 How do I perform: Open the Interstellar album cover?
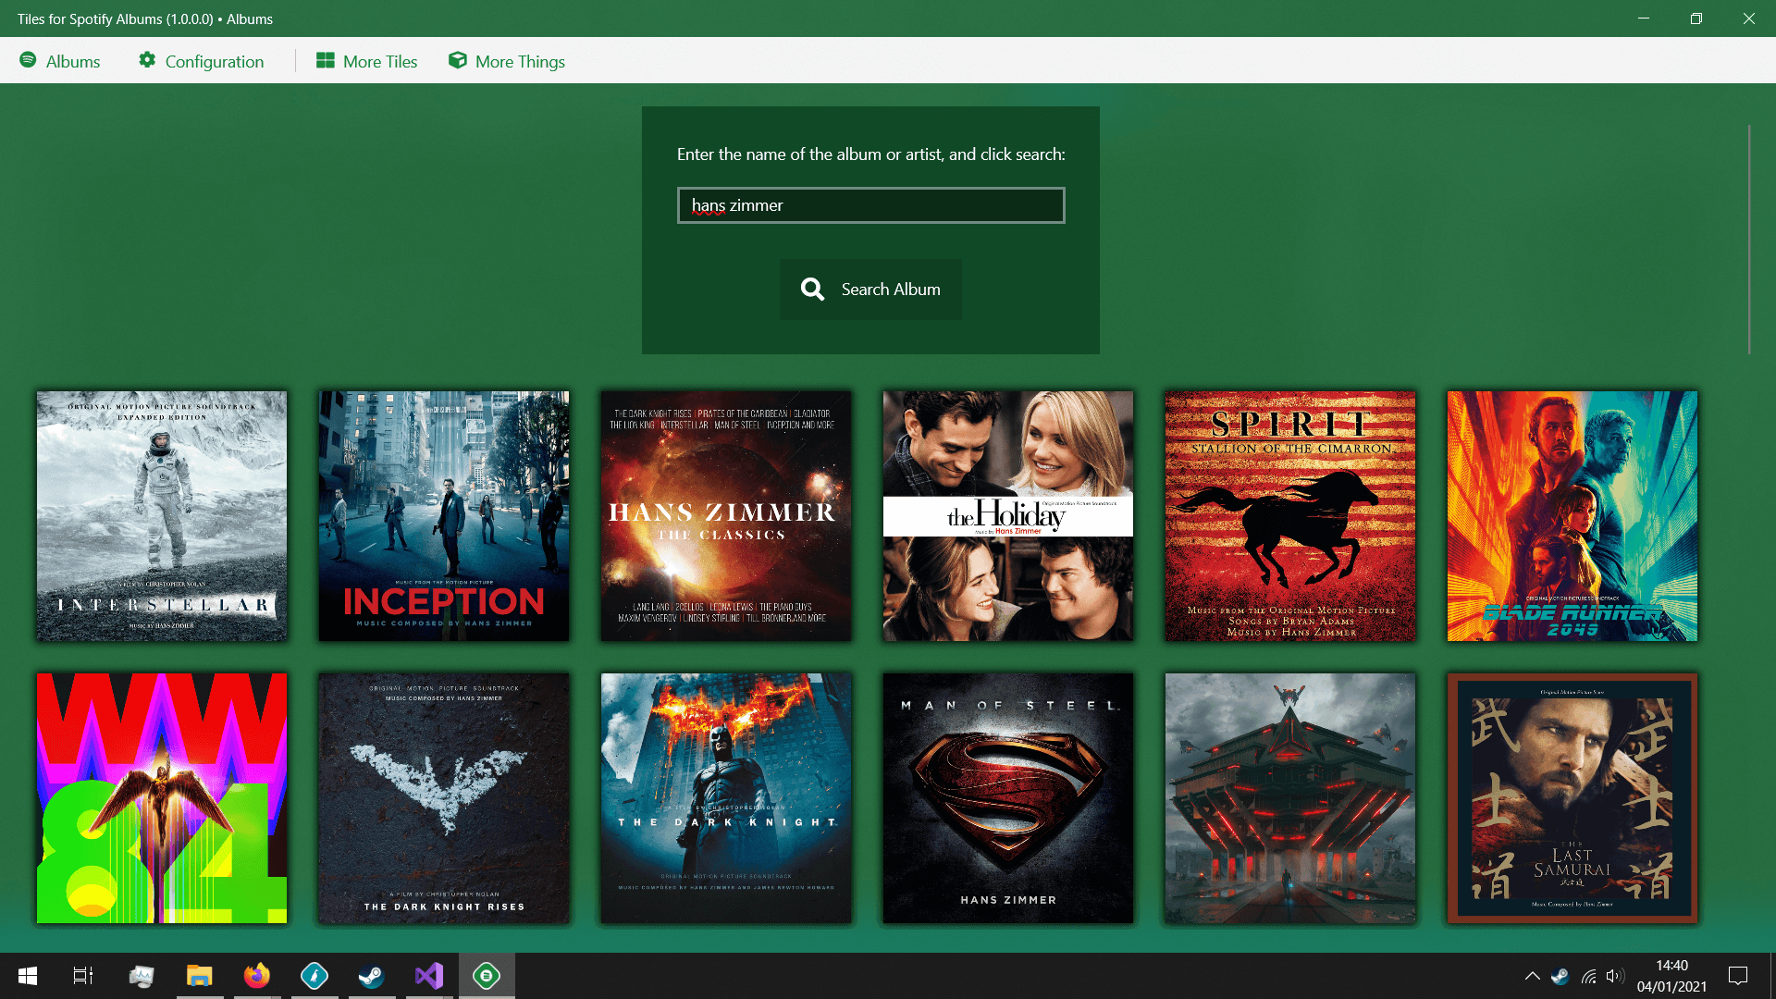click(161, 515)
